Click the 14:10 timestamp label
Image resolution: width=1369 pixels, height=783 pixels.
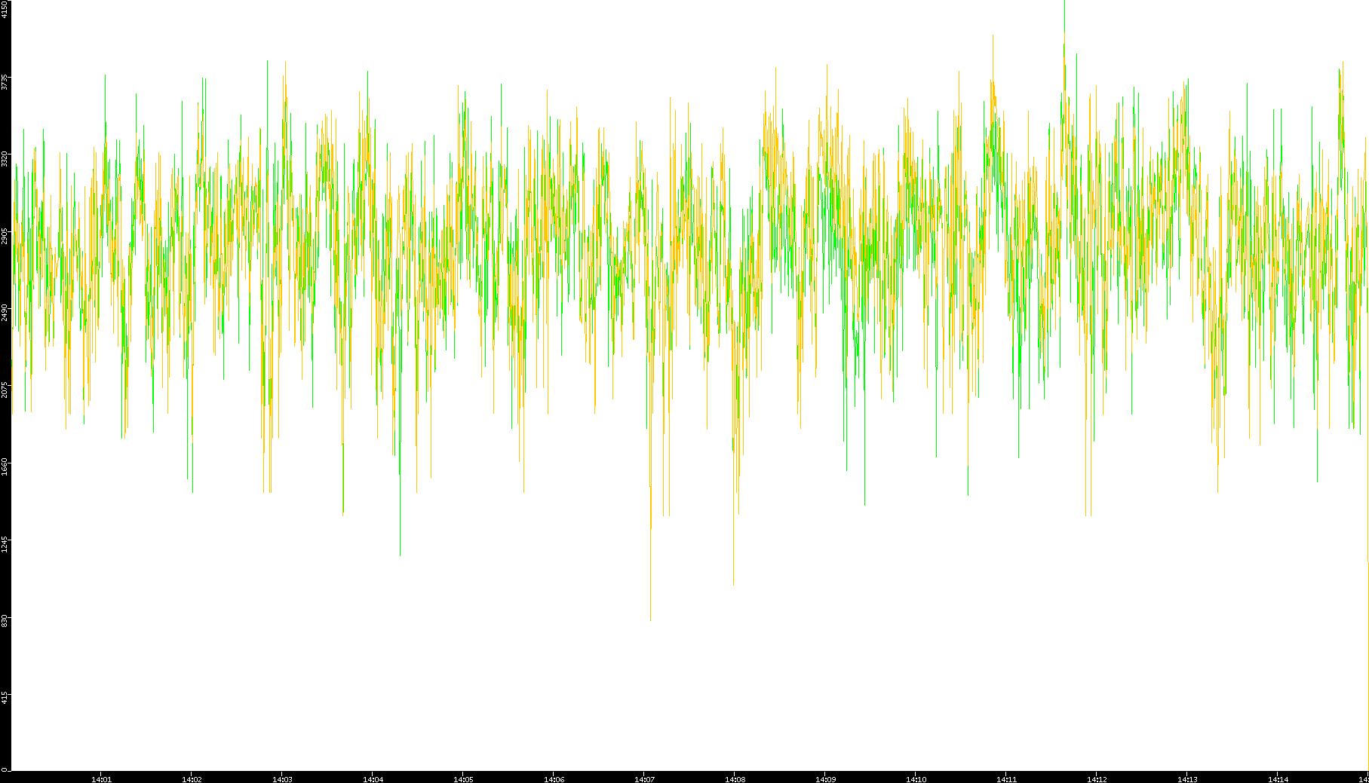coord(916,779)
